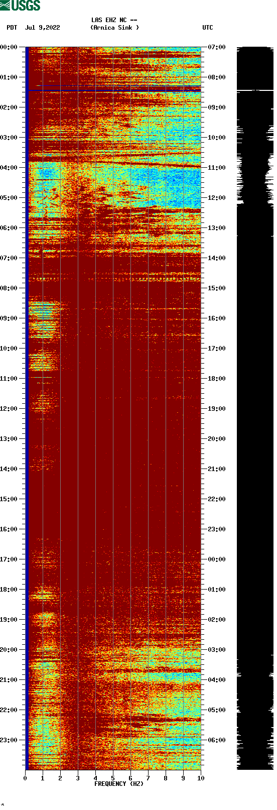Image resolution: width=277 pixels, height=810 pixels.
Task: Click the 12:00 PDT time label
Action: tap(9, 409)
